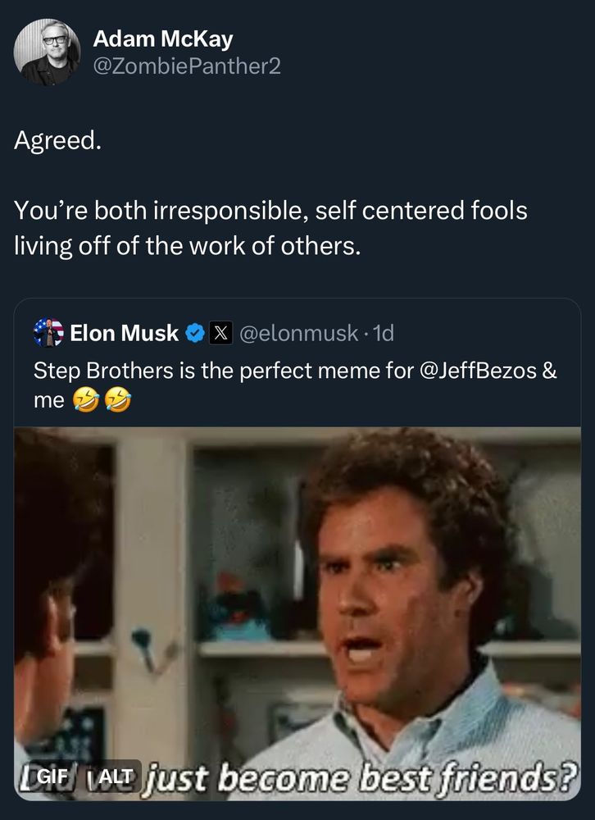Screen dimensions: 595x820
Task: Click the first laughing emoji
Action: [84, 402]
